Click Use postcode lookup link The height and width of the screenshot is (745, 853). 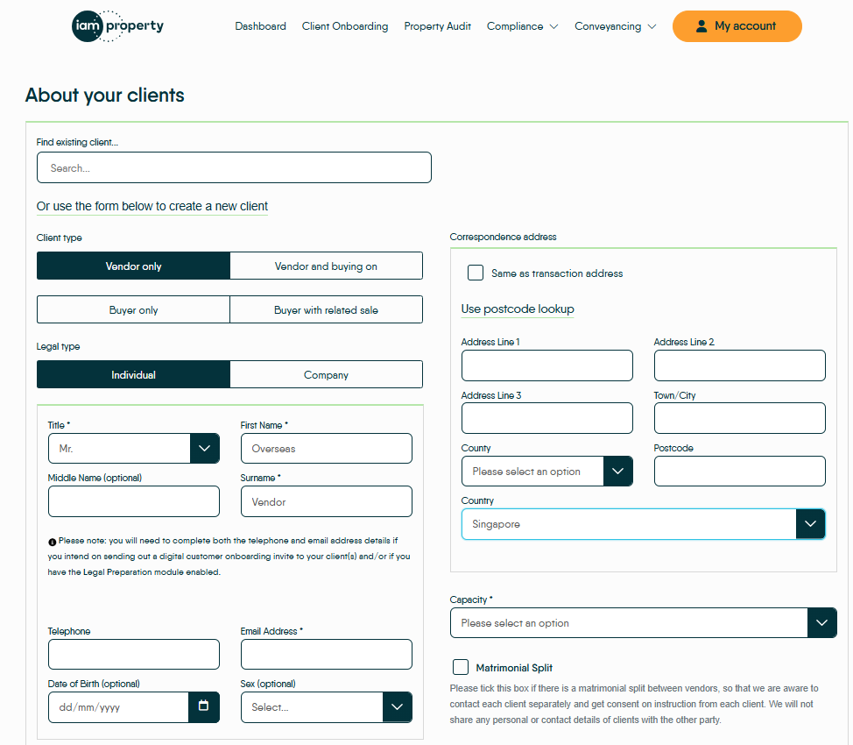(518, 309)
